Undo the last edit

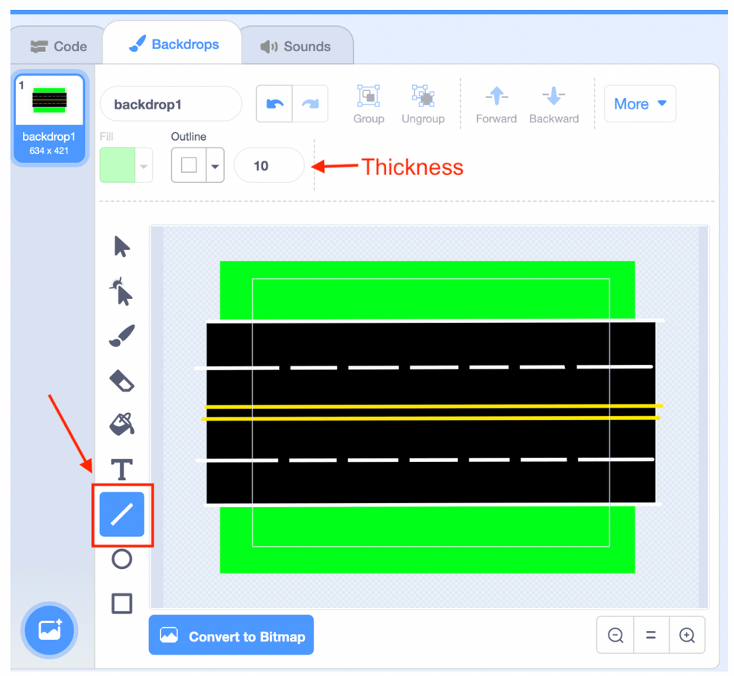pyautogui.click(x=274, y=103)
